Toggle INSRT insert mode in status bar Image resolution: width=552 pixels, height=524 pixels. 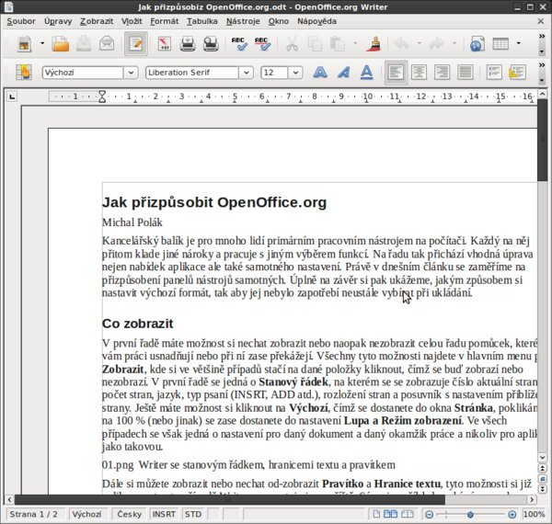[164, 514]
